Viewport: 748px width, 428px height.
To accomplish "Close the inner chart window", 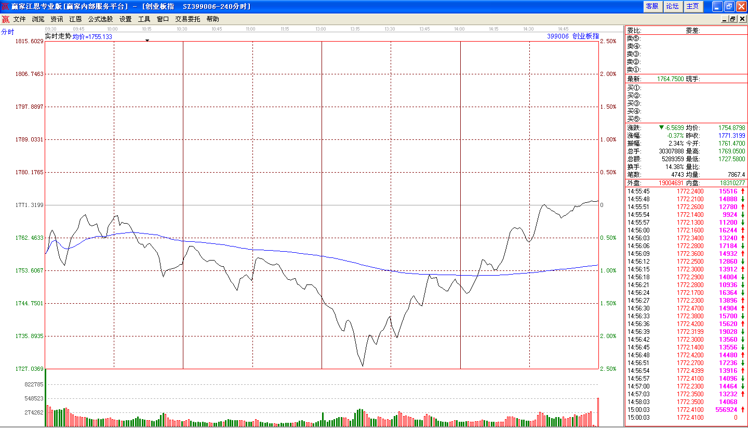I will pyautogui.click(x=742, y=19).
